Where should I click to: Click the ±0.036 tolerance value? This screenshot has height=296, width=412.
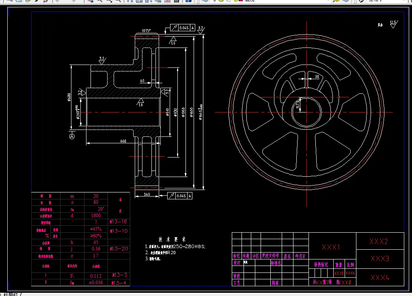point(95,283)
